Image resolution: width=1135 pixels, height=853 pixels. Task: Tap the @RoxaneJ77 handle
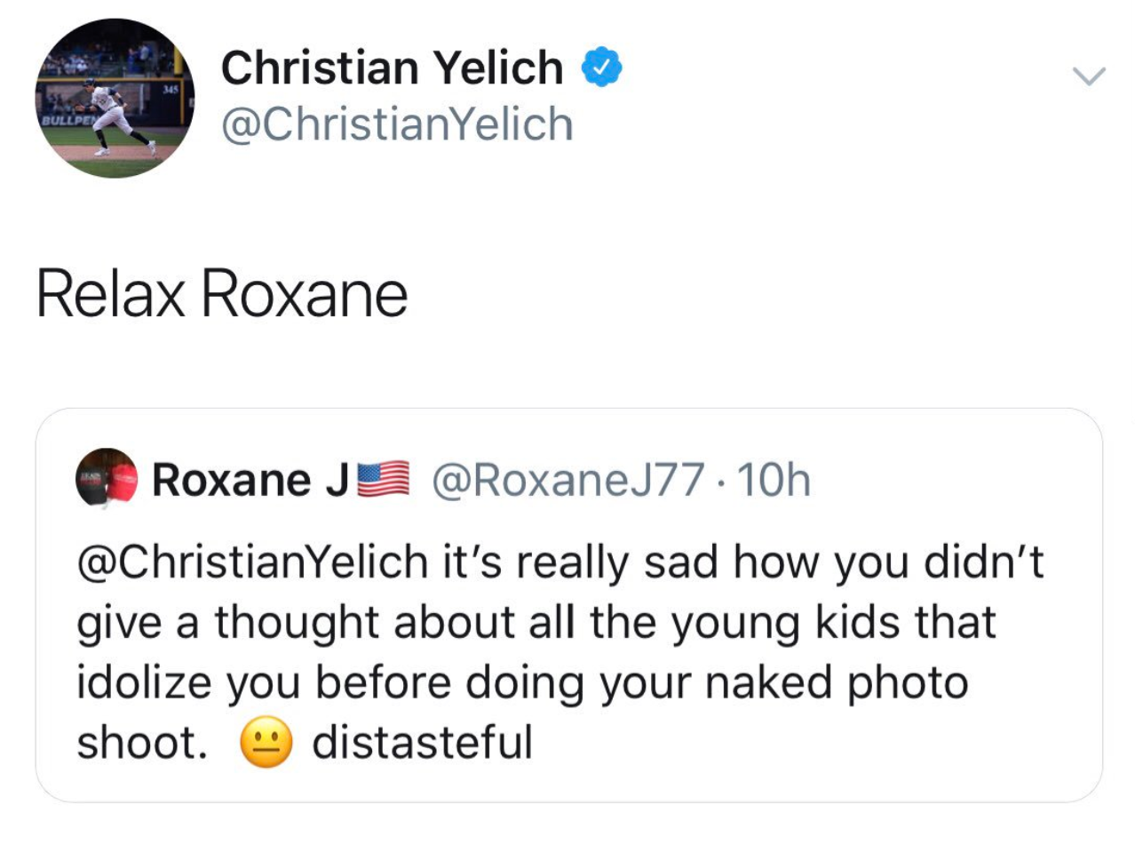(x=568, y=480)
